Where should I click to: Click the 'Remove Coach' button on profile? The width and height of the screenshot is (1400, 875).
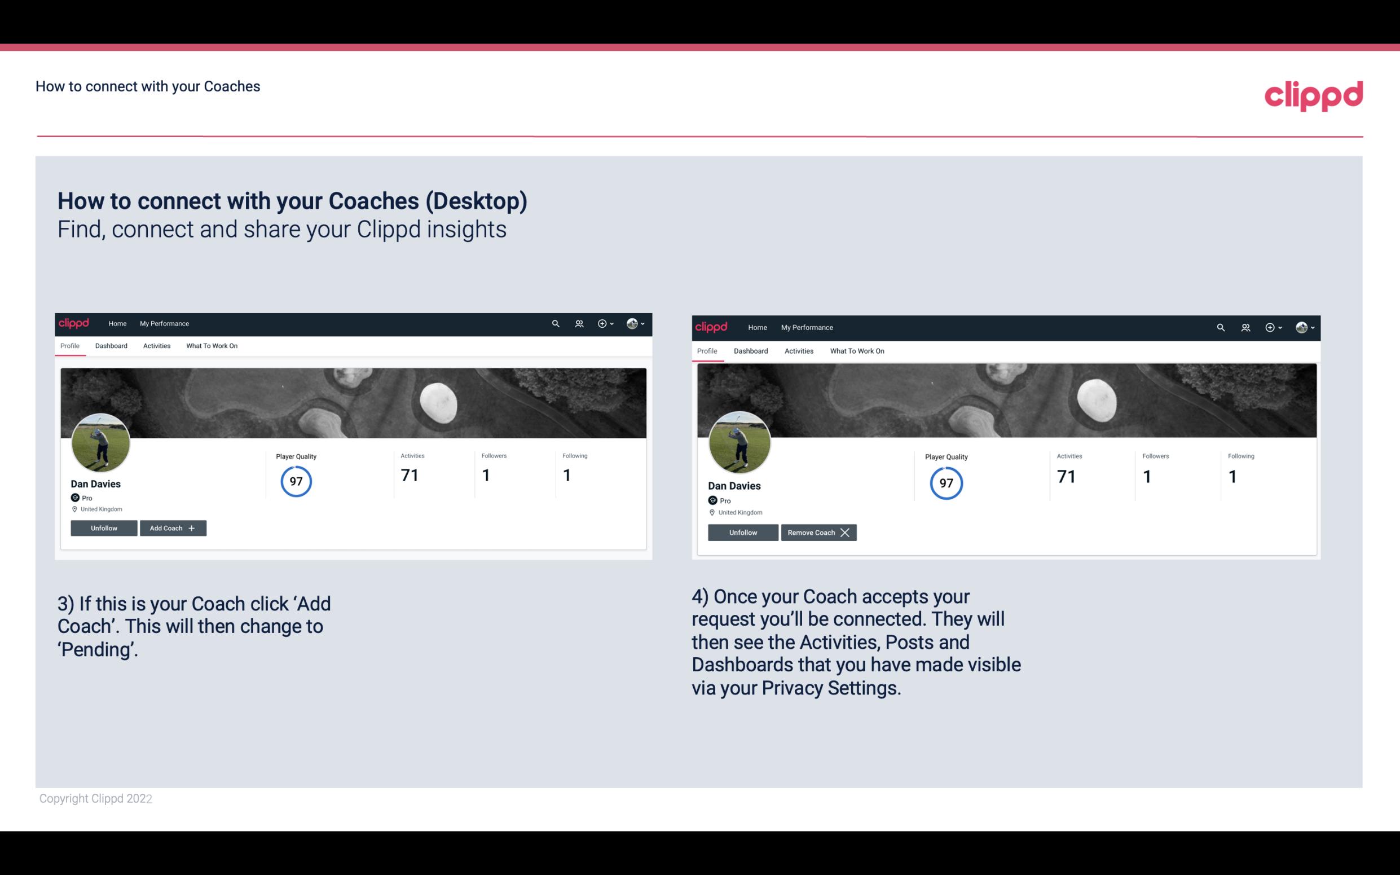818,532
